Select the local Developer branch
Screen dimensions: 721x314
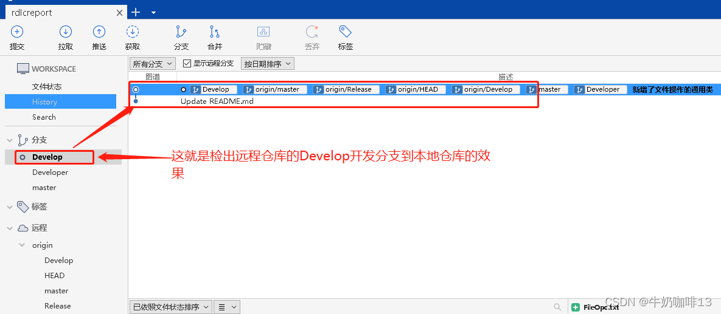pyautogui.click(x=50, y=172)
